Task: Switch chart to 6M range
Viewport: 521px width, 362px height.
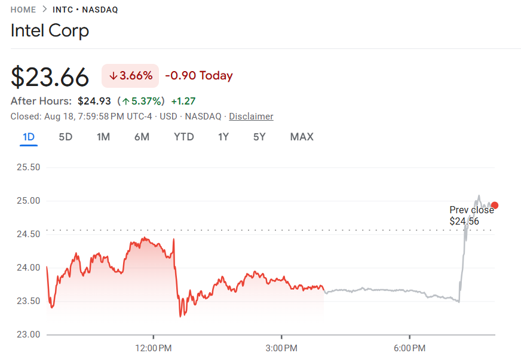Action: pyautogui.click(x=142, y=137)
